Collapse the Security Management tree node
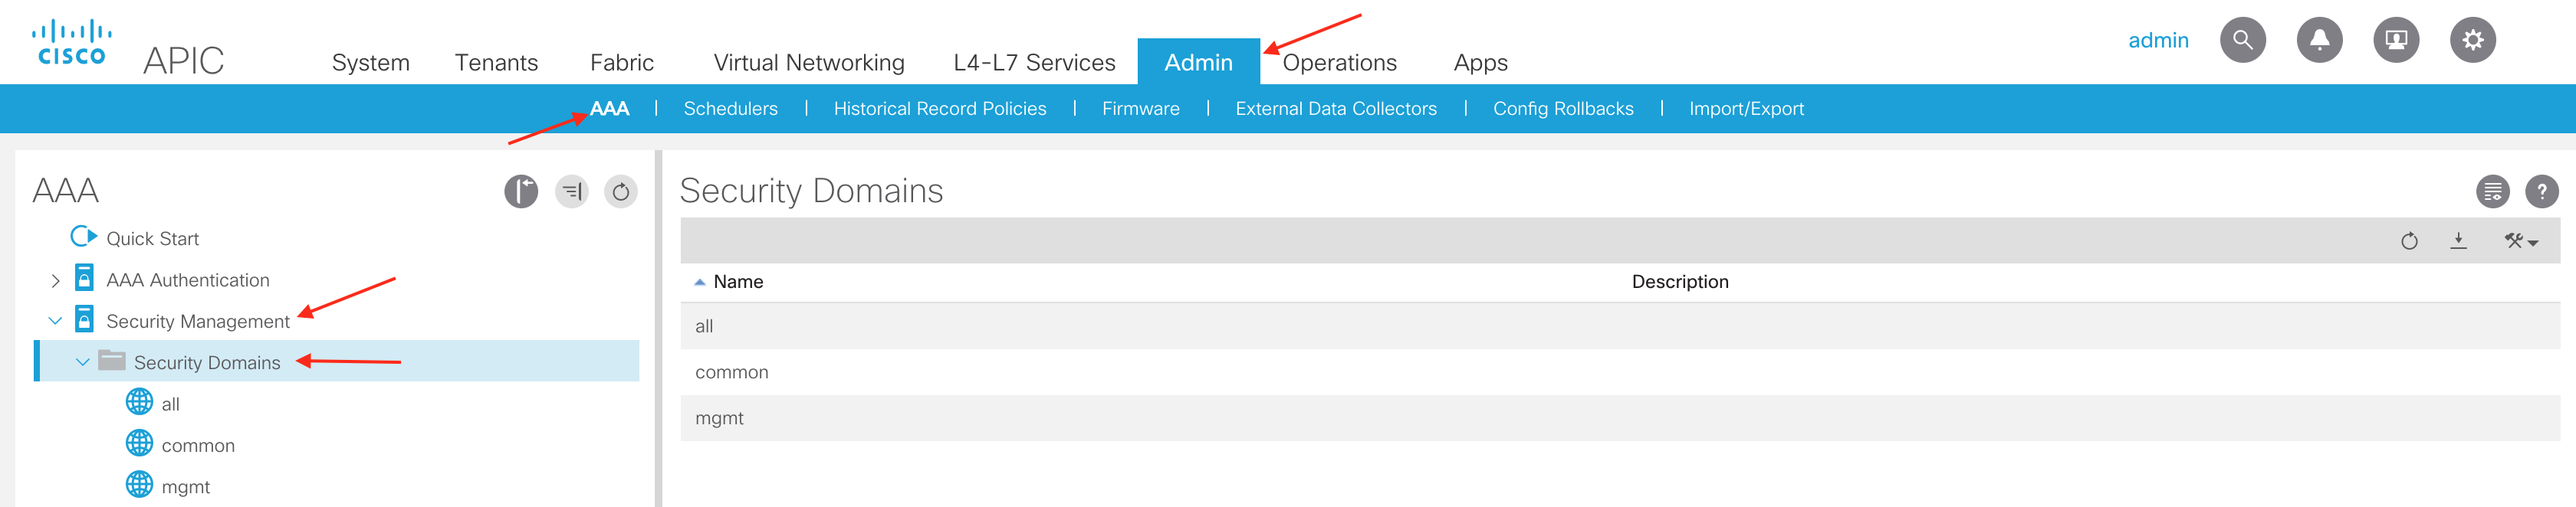 tap(56, 322)
